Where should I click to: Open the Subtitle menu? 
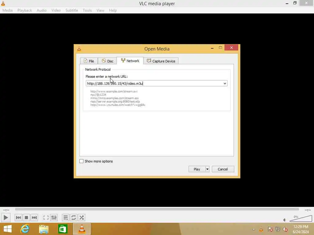(x=72, y=10)
